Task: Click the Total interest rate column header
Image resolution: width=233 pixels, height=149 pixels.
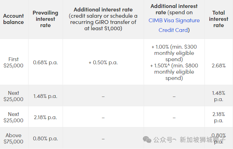Action: click(218, 19)
